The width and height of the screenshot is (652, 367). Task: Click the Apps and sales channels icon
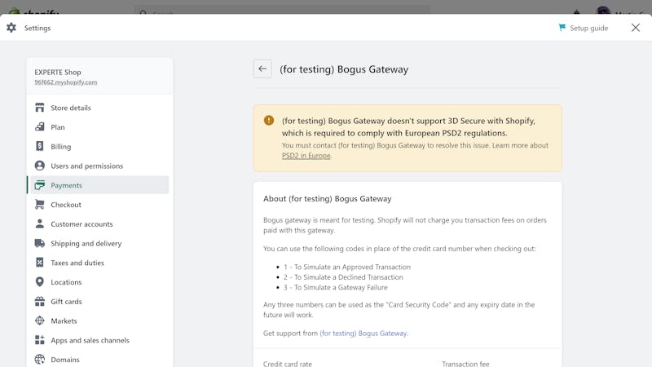(x=39, y=340)
